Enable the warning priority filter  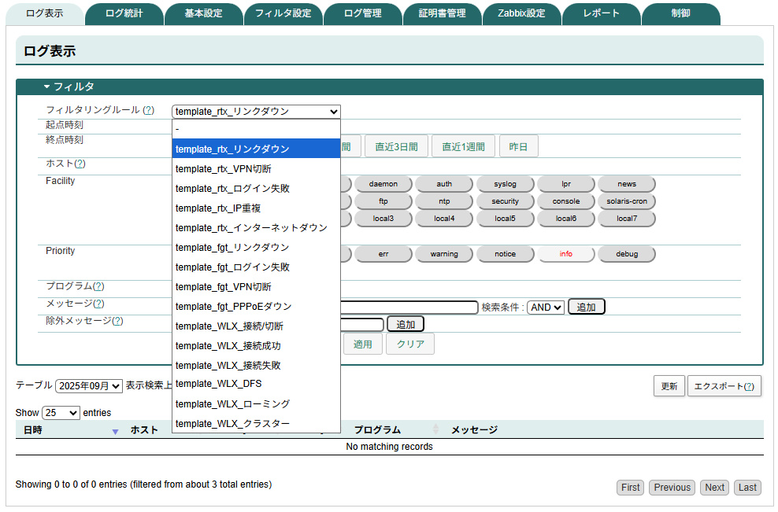[444, 253]
